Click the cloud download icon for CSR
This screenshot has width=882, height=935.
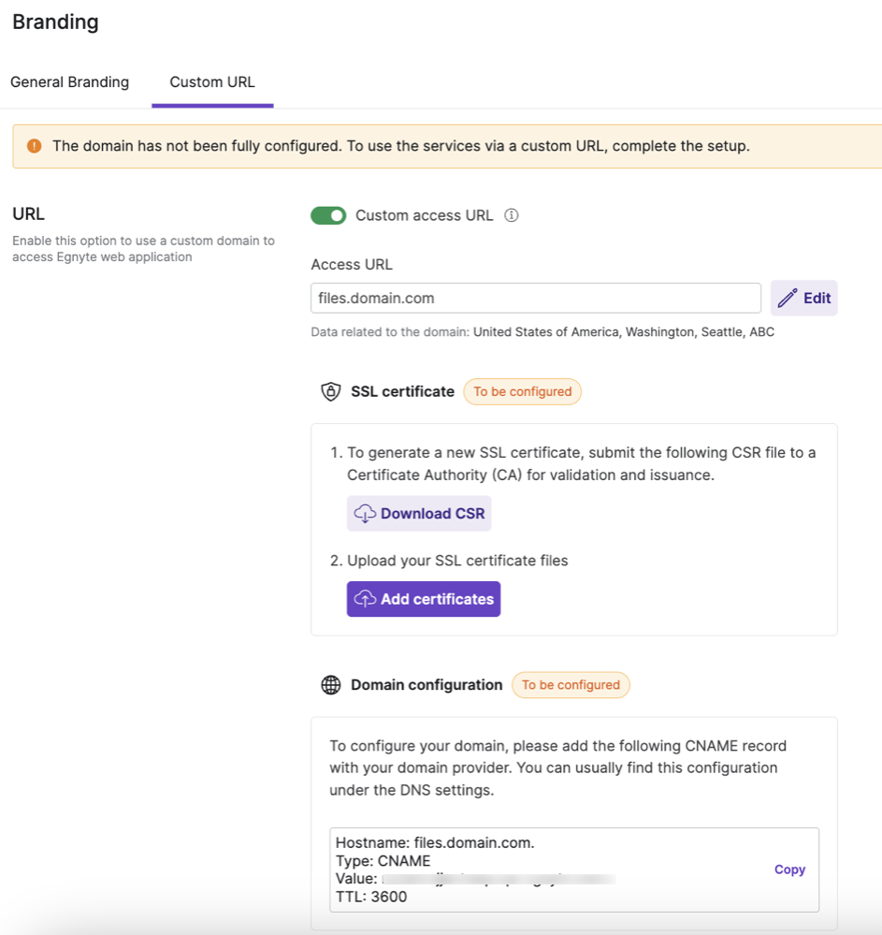(365, 514)
